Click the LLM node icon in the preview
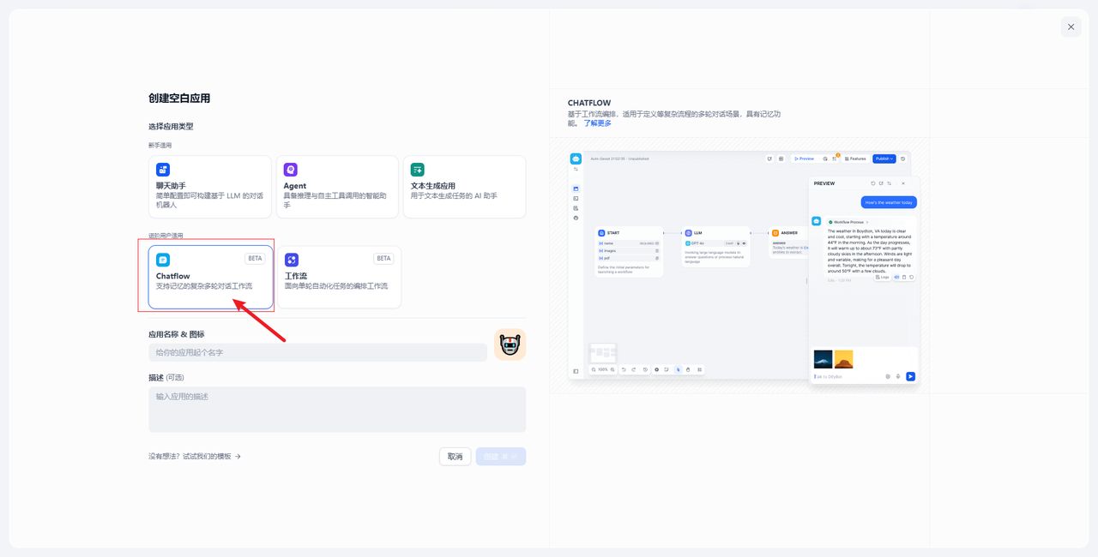Image resolution: width=1098 pixels, height=557 pixels. (689, 232)
